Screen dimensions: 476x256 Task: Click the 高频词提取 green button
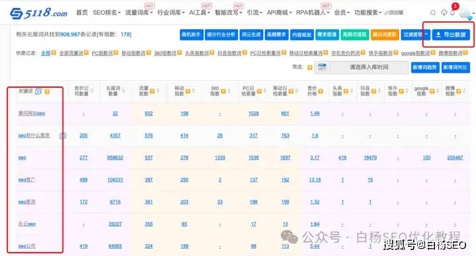(354, 34)
